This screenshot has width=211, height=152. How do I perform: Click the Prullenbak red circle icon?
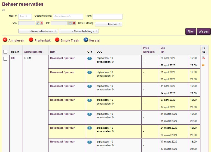coord(31,40)
